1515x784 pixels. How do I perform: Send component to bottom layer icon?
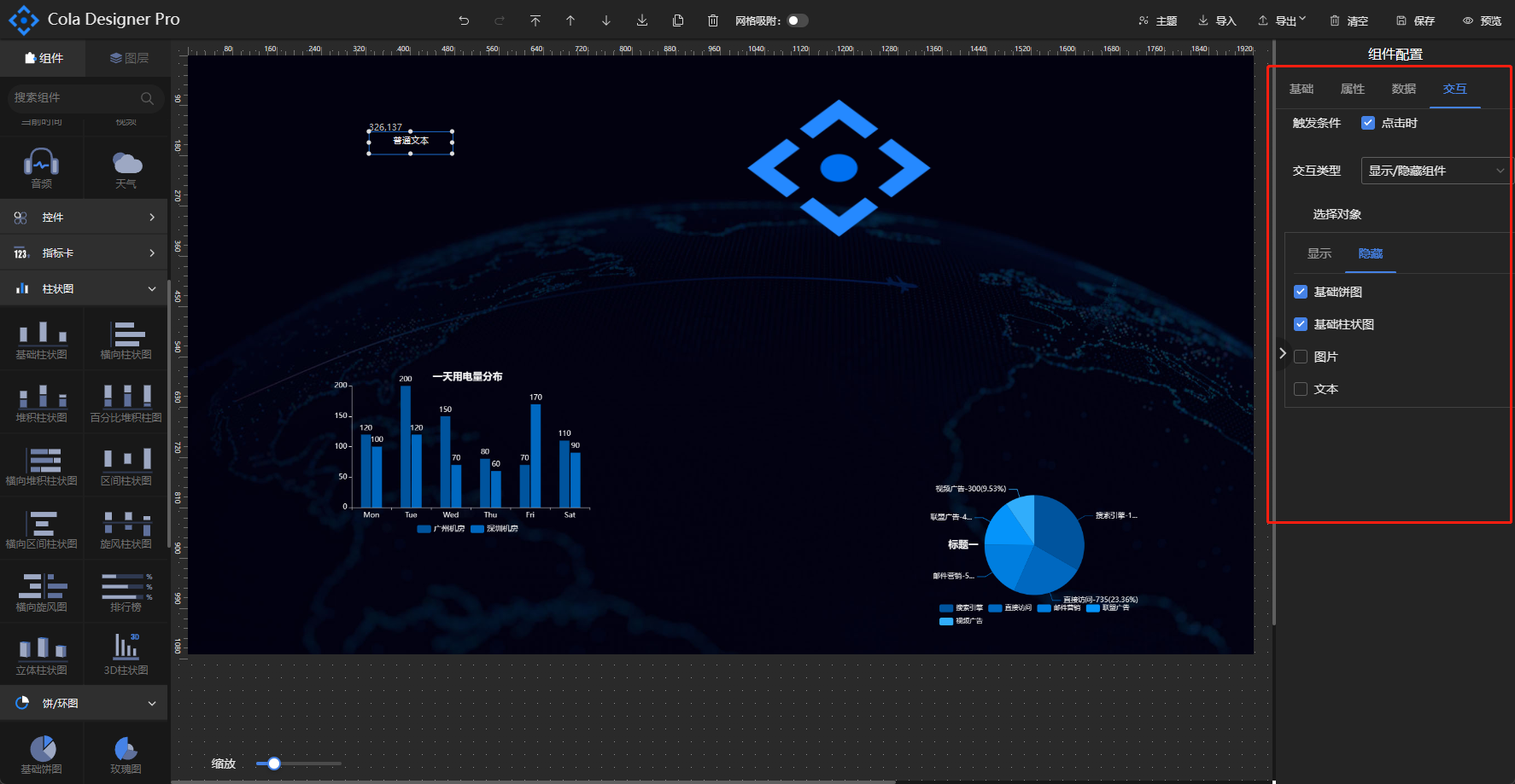[642, 20]
